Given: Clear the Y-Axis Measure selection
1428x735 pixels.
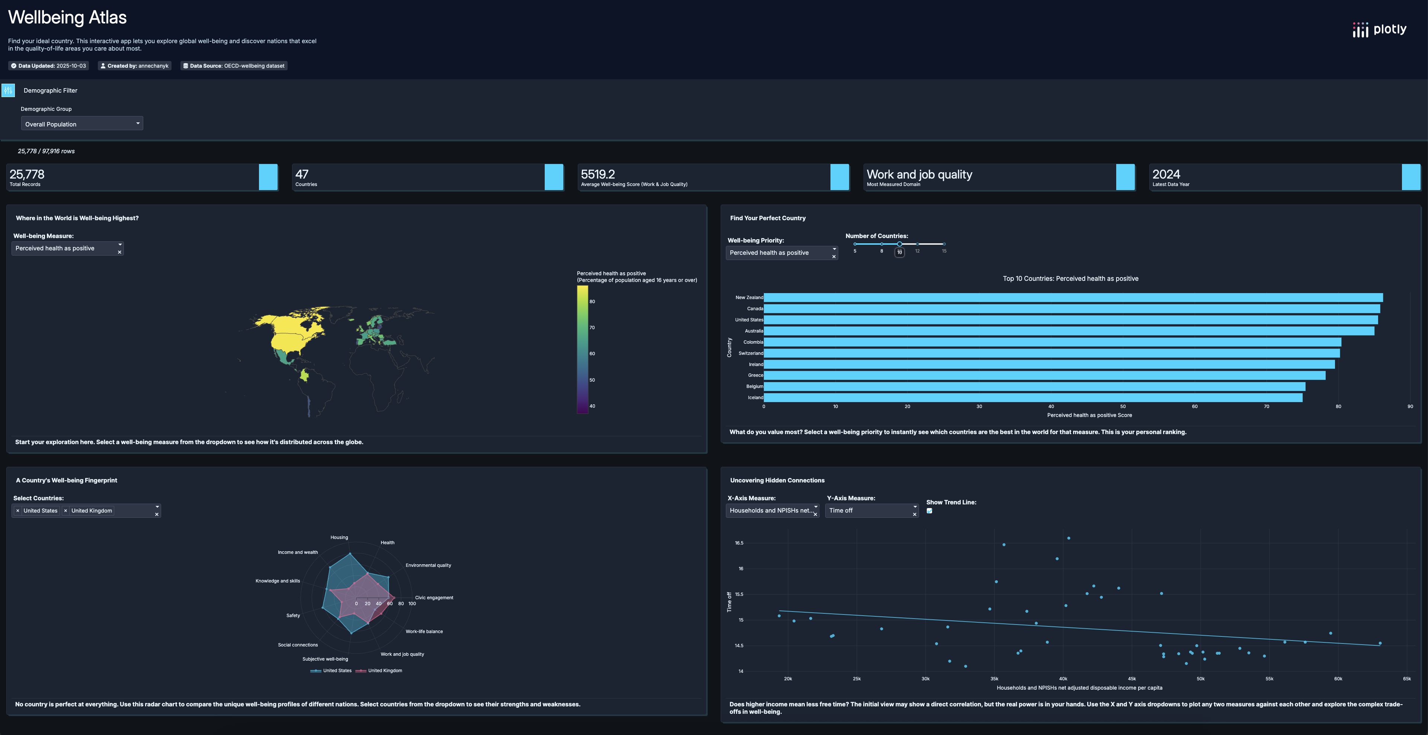Looking at the screenshot, I should click(914, 514).
